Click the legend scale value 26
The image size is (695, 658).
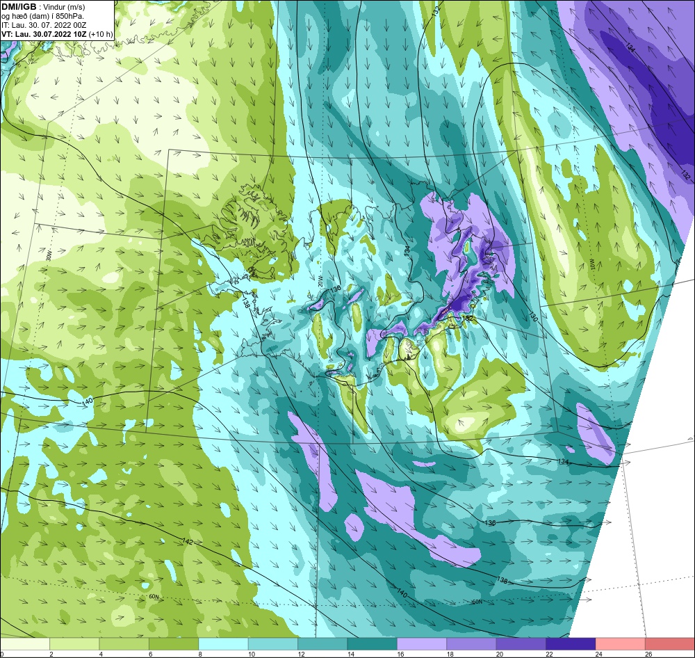coord(648,654)
